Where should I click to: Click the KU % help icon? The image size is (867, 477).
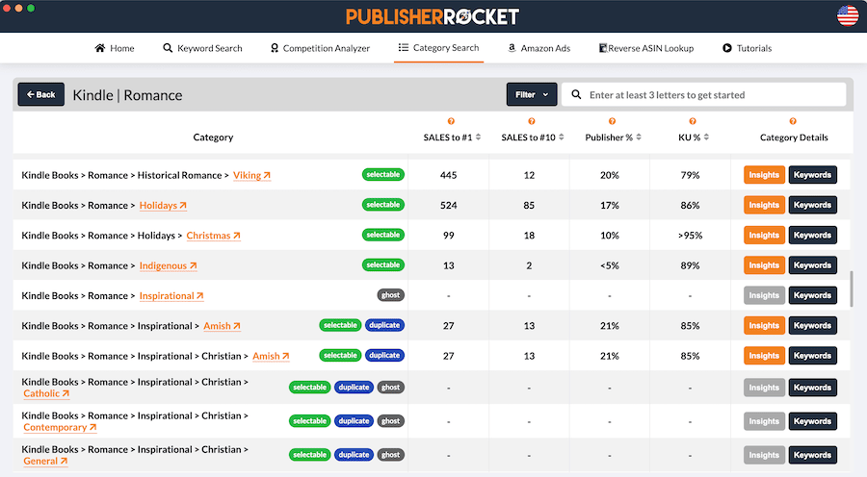click(x=693, y=121)
